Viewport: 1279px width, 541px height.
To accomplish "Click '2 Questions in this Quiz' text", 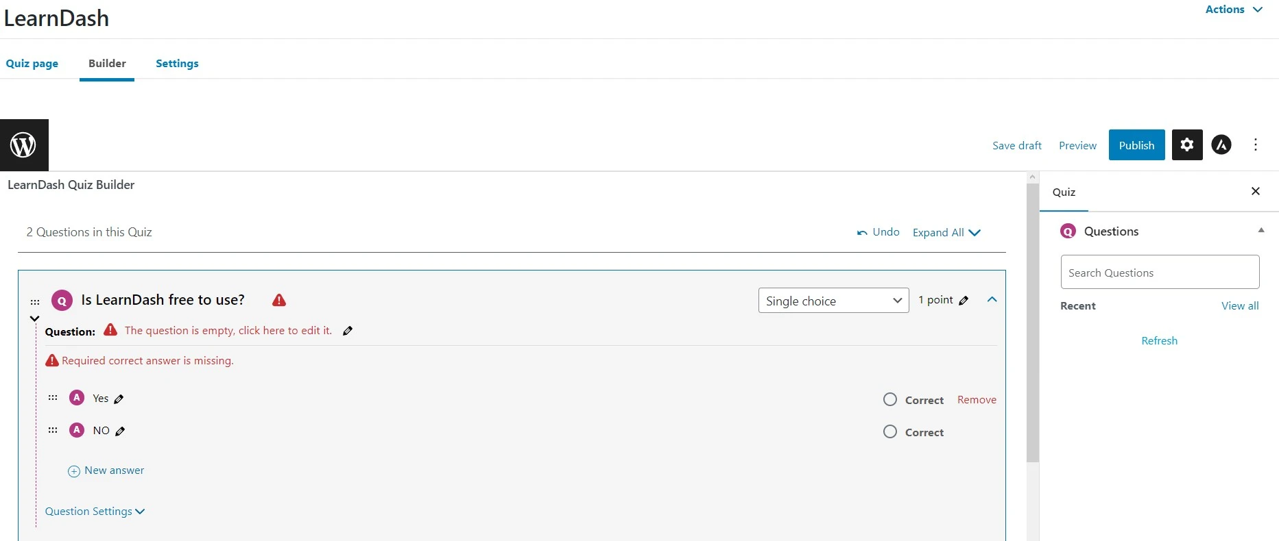I will pos(89,232).
